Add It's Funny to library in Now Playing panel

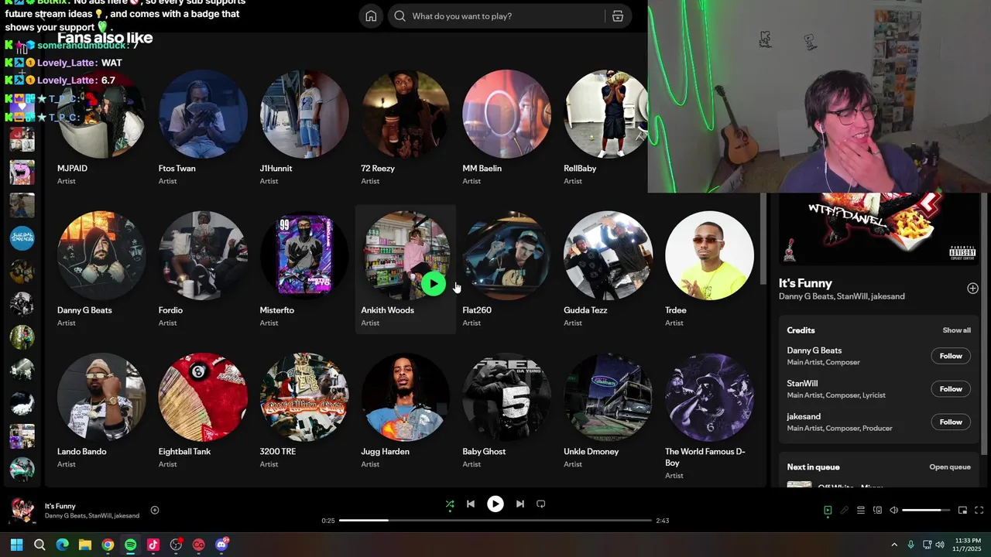pos(972,289)
